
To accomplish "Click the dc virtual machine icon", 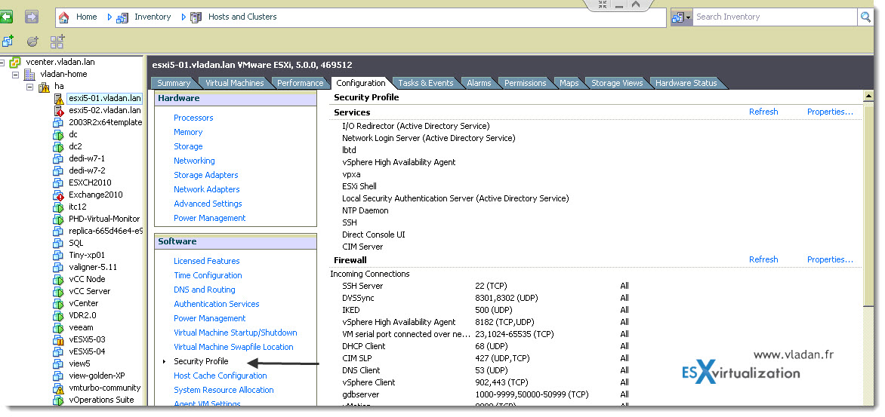I will (59, 135).
